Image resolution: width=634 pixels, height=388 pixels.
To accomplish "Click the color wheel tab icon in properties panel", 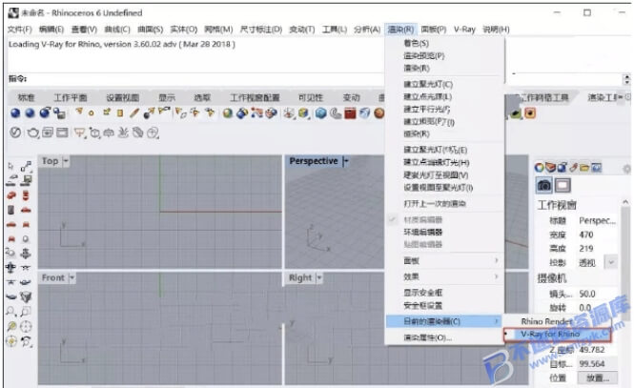I will tap(539, 168).
